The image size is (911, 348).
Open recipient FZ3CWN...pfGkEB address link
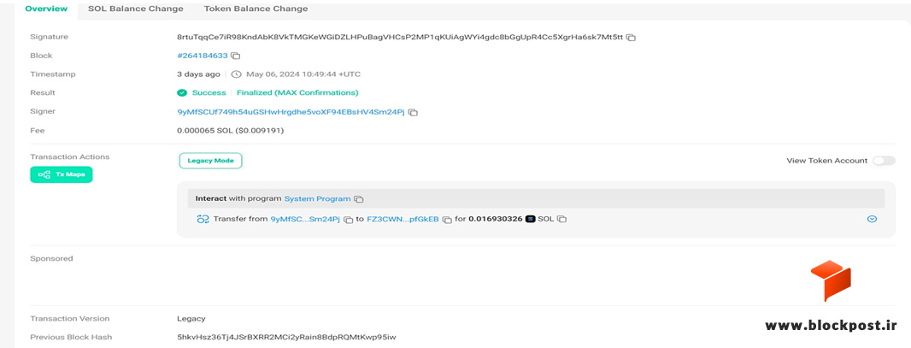(x=403, y=219)
